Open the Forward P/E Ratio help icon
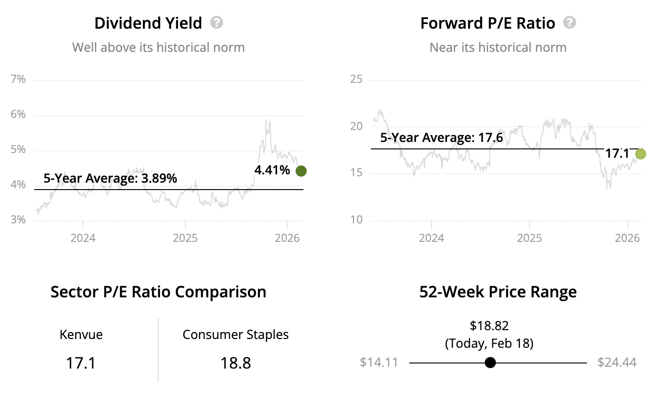Viewport: 655px width, 394px height. (x=569, y=23)
